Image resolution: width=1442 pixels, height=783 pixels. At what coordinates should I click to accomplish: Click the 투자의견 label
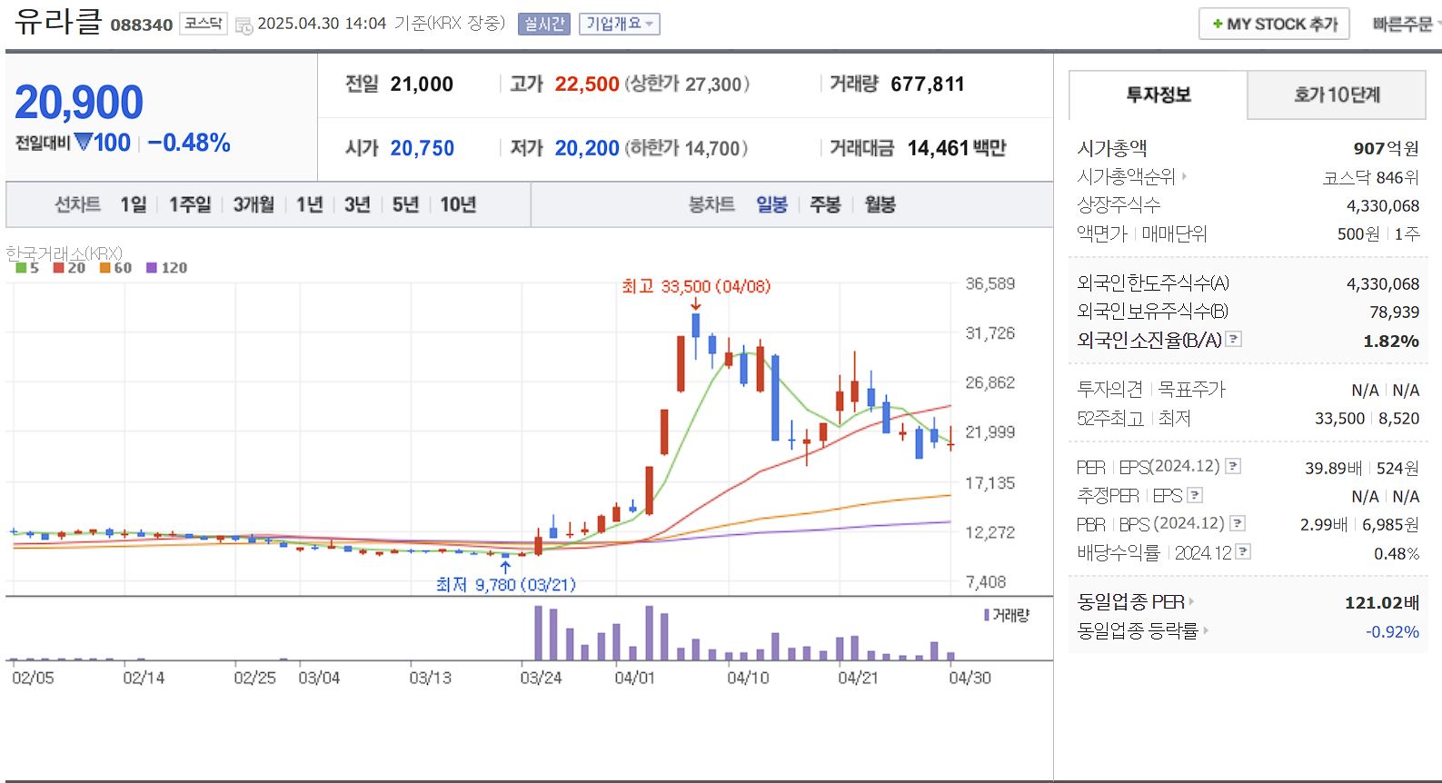[1110, 389]
